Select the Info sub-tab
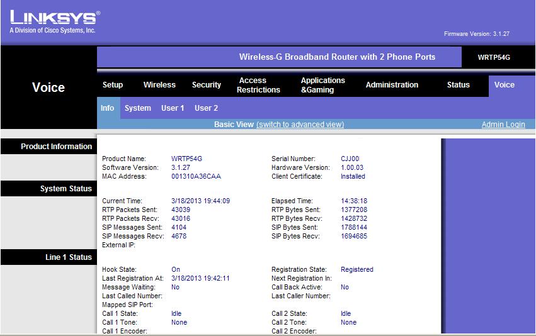 click(107, 108)
